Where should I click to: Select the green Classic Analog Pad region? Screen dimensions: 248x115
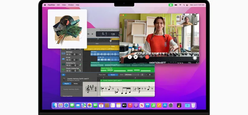(128, 70)
